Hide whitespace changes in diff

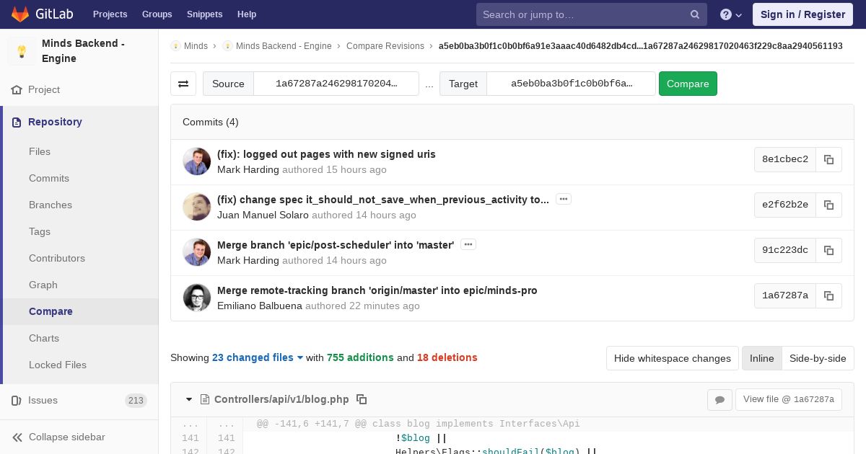[x=672, y=358]
